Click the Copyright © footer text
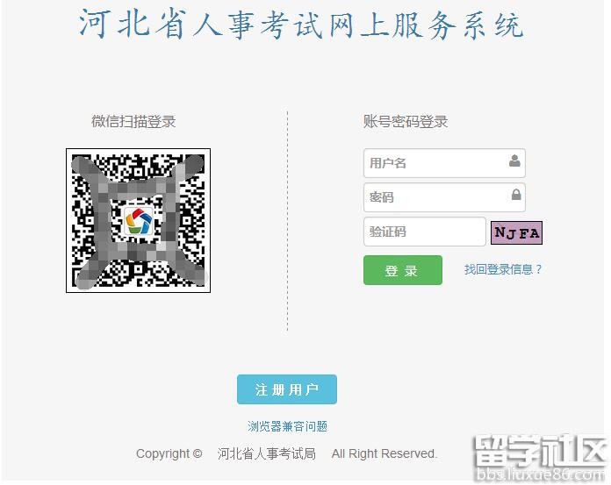The image size is (611, 485). click(169, 453)
